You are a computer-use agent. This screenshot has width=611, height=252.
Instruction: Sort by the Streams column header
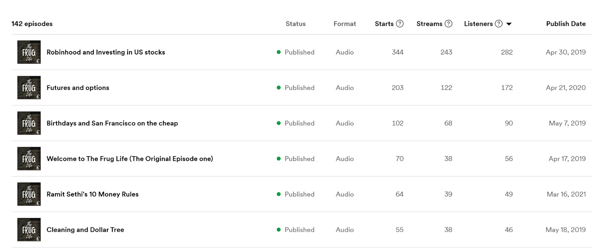point(429,24)
